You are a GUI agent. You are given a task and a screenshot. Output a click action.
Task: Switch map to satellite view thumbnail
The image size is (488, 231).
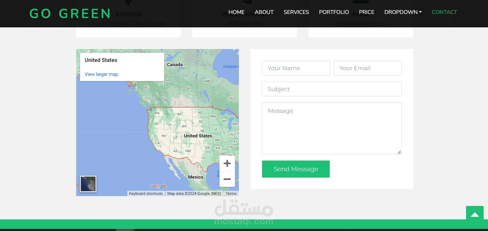[88, 184]
